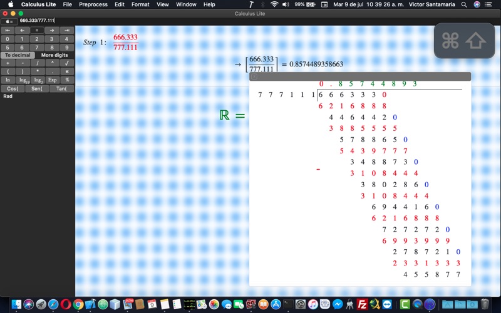Insert the Cos( function
The width and height of the screenshot is (501, 313).
pyautogui.click(x=13, y=88)
